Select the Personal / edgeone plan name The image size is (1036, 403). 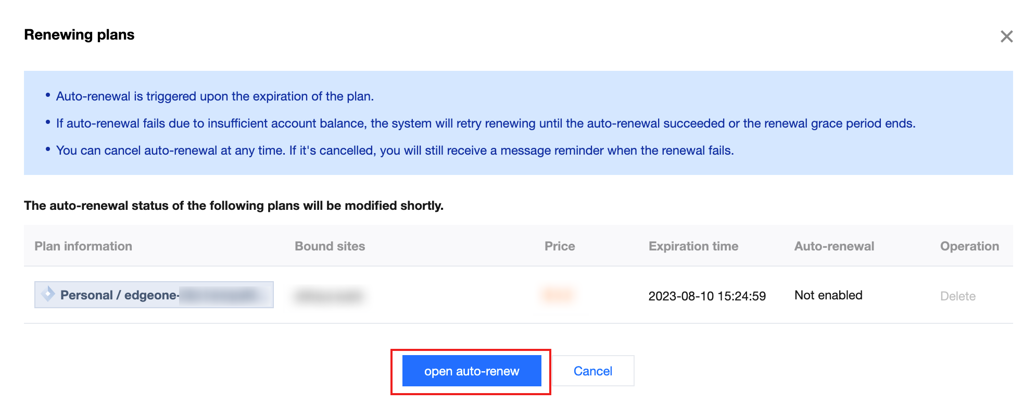click(x=119, y=295)
